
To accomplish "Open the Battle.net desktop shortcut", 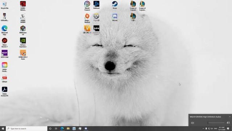I will (96, 5).
